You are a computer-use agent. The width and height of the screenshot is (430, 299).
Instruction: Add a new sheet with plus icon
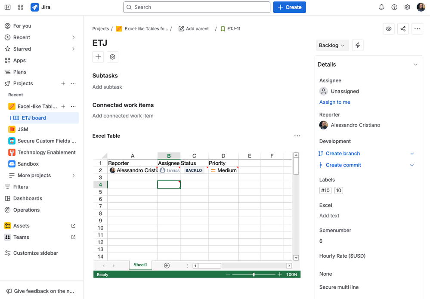[167, 265]
